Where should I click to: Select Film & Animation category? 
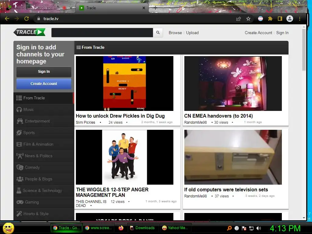[x=44, y=144]
